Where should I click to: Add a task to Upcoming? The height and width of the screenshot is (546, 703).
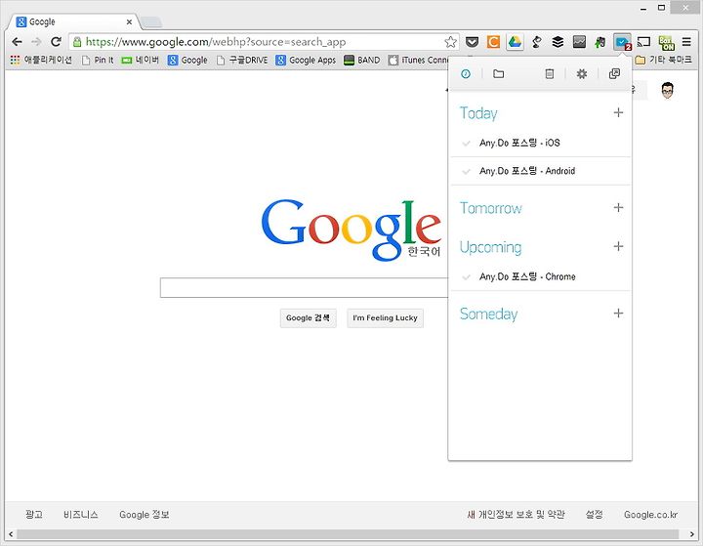(x=618, y=246)
